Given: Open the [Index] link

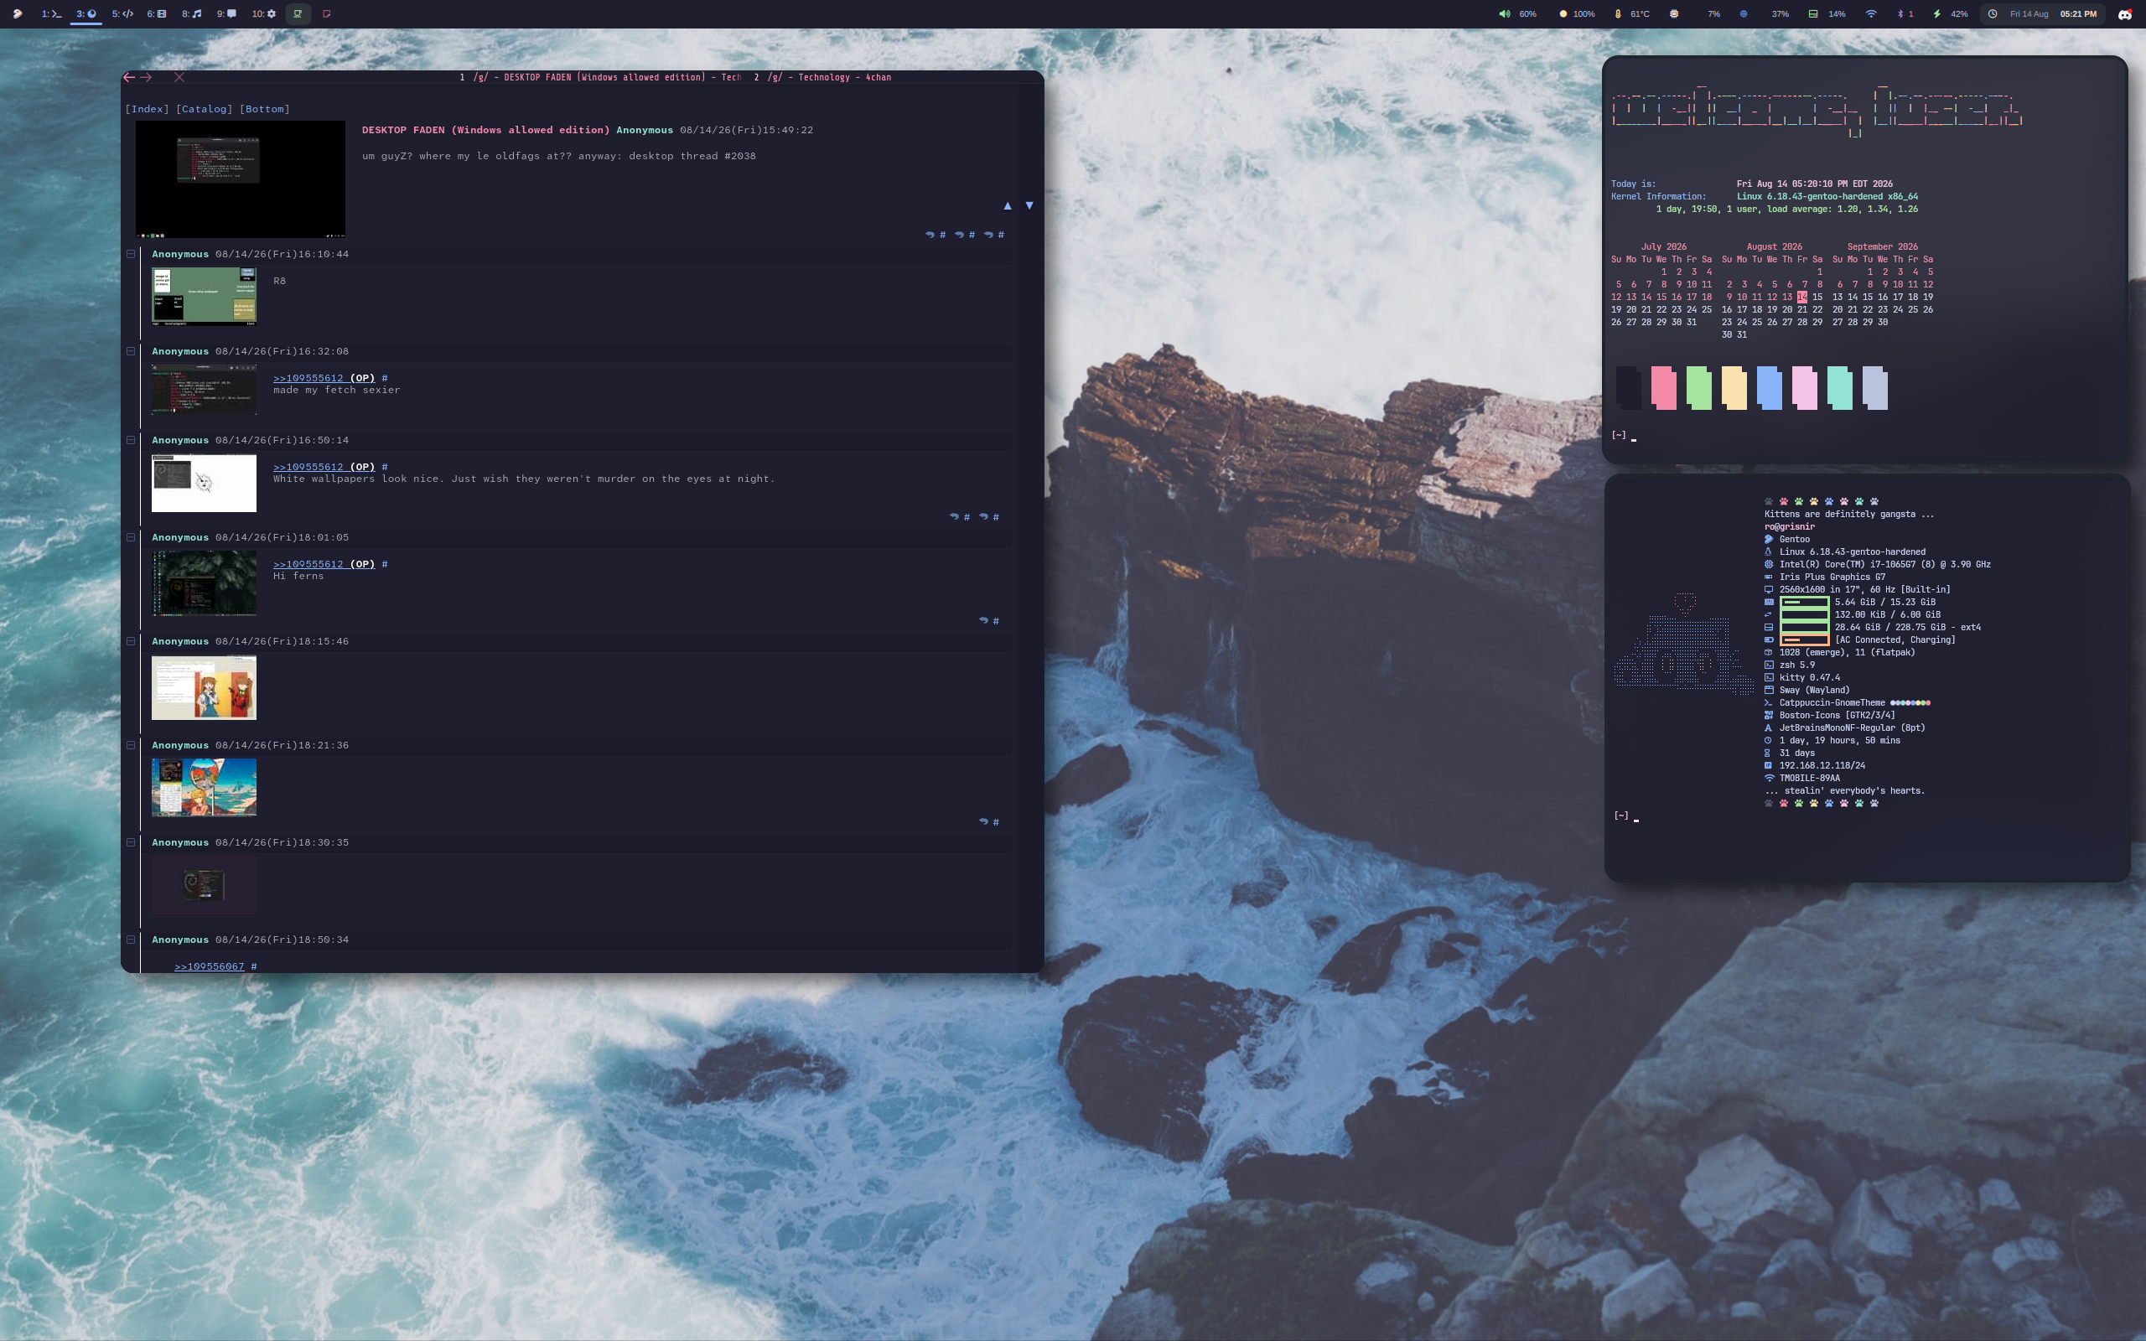Looking at the screenshot, I should (x=148, y=109).
